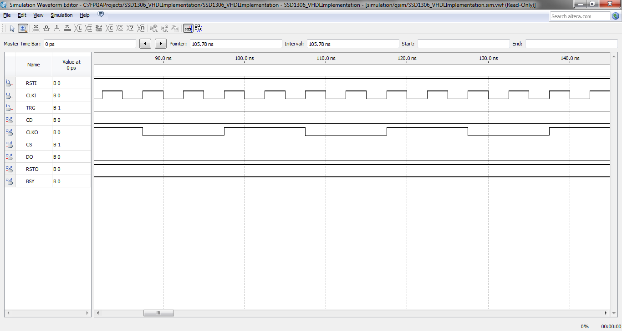Viewport: 622px width, 331px height.
Task: Click the Forcing High (1) icon
Action: coord(57,28)
